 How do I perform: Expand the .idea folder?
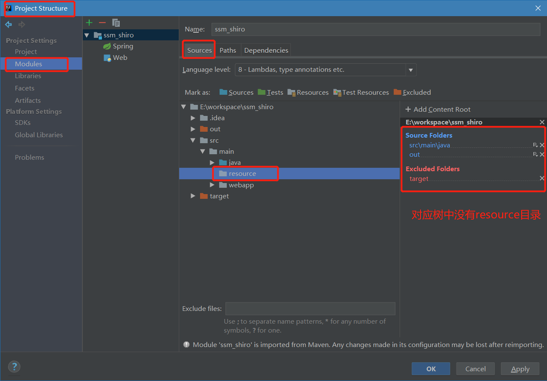(x=193, y=118)
